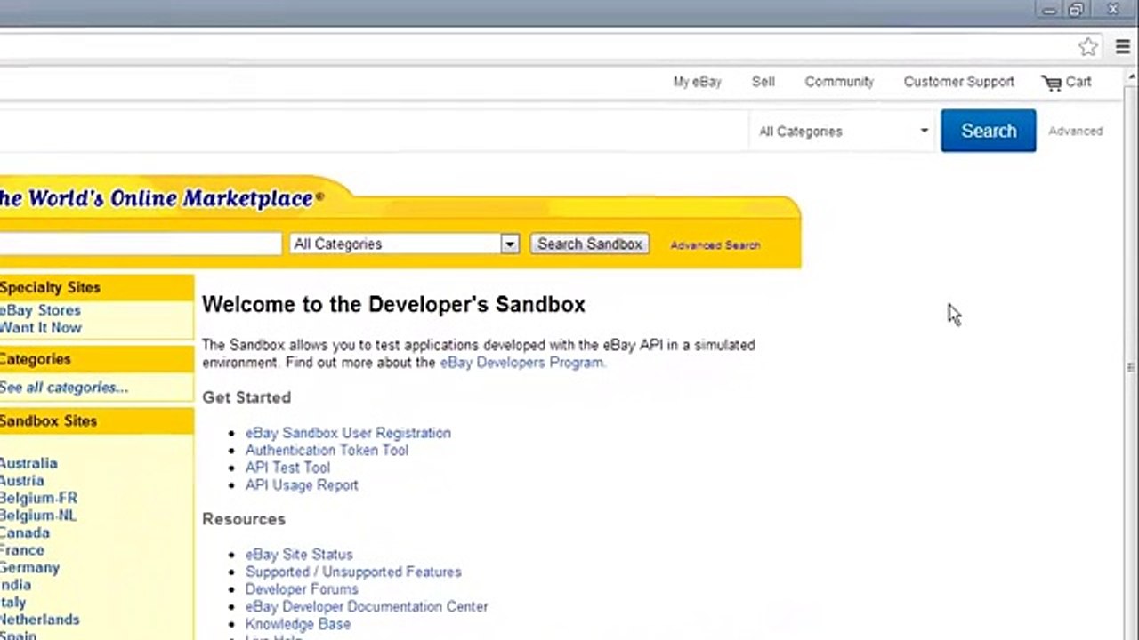
Task: Click the Search Sandbox button
Action: click(x=589, y=244)
